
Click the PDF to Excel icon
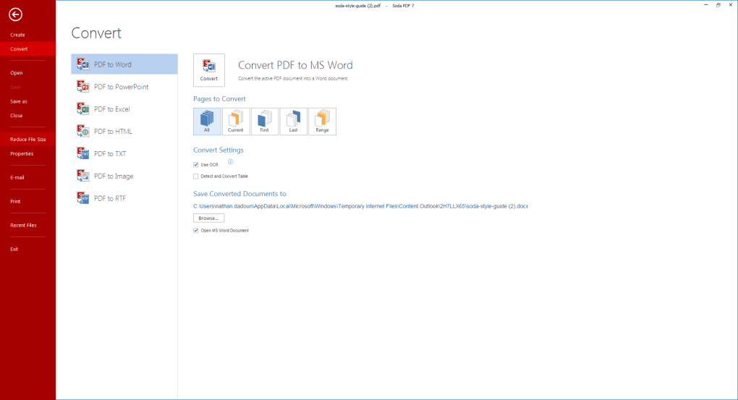click(83, 108)
